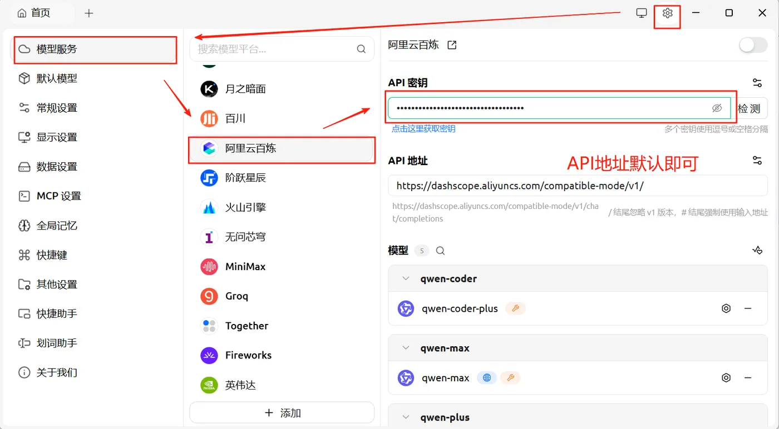Select Together provider

(x=282, y=326)
